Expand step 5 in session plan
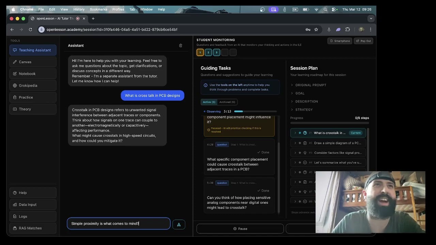Image resolution: width=436 pixels, height=245 pixels. coord(295,172)
